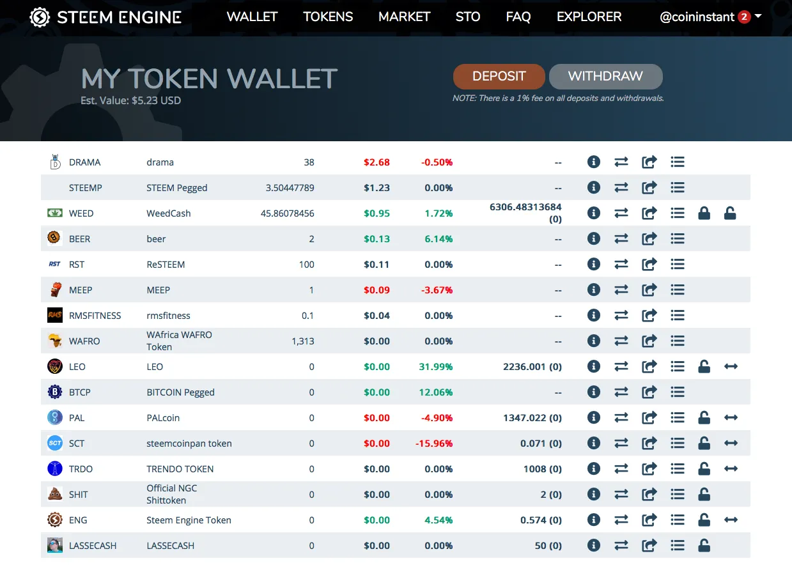The width and height of the screenshot is (792, 579).
Task: Open history list icon for TRDO
Action: tap(678, 469)
